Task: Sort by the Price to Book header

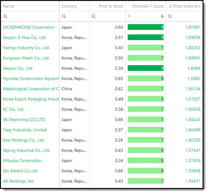Action: pyautogui.click(x=111, y=6)
